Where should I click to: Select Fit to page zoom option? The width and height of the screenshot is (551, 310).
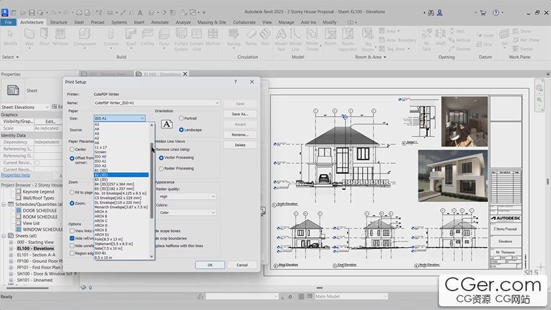click(72, 192)
